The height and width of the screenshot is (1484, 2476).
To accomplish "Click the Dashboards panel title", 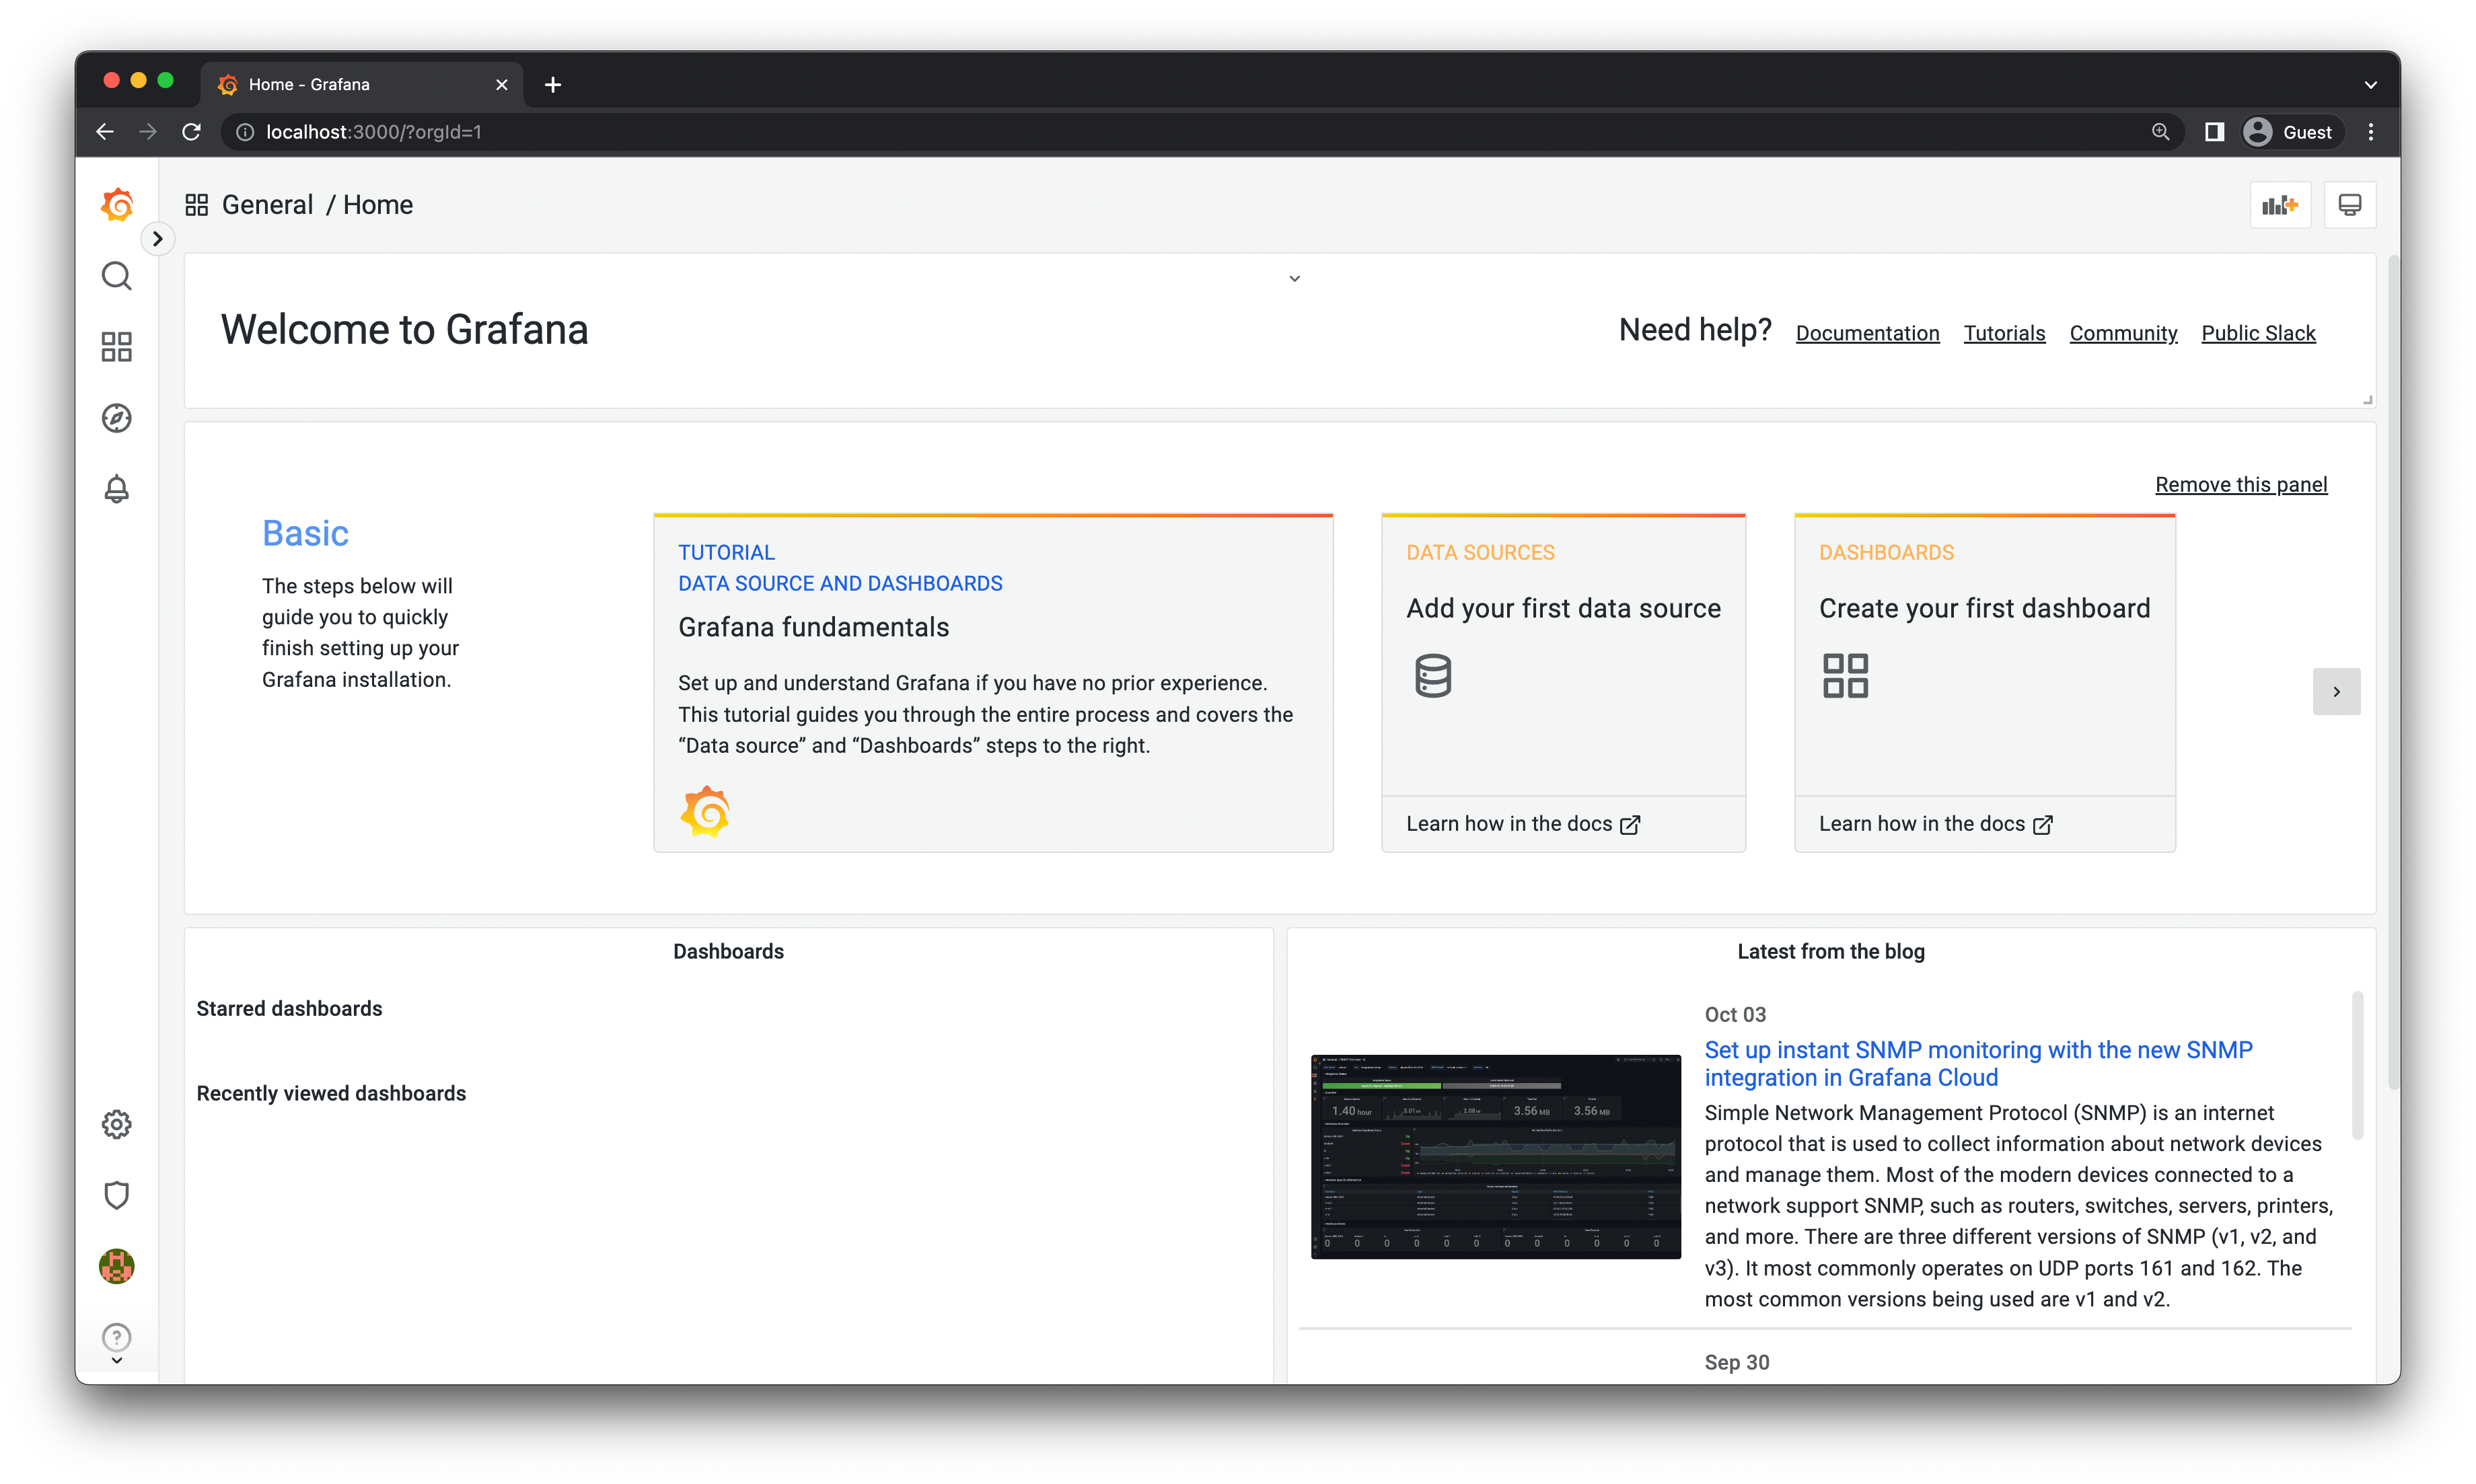I will tap(728, 951).
